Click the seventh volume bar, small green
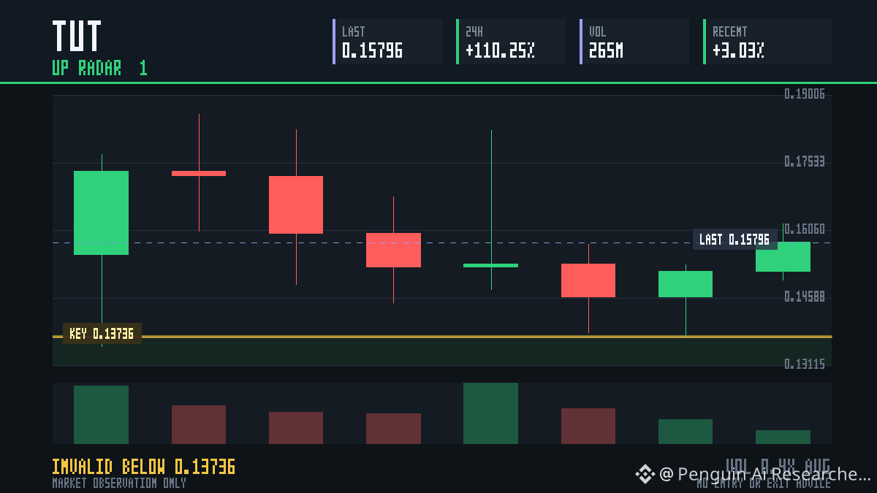Screen dimensions: 877x493 (686, 432)
